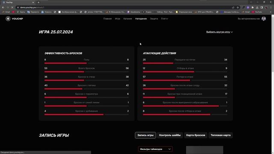Click the Броски с добивания stat label
The height and width of the screenshot is (154, 274).
(86, 111)
